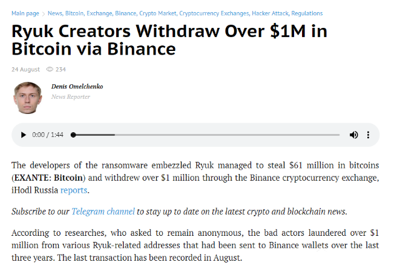The height and width of the screenshot is (271, 397).
Task: Open the Telegram channel link
Action: pyautogui.click(x=103, y=212)
